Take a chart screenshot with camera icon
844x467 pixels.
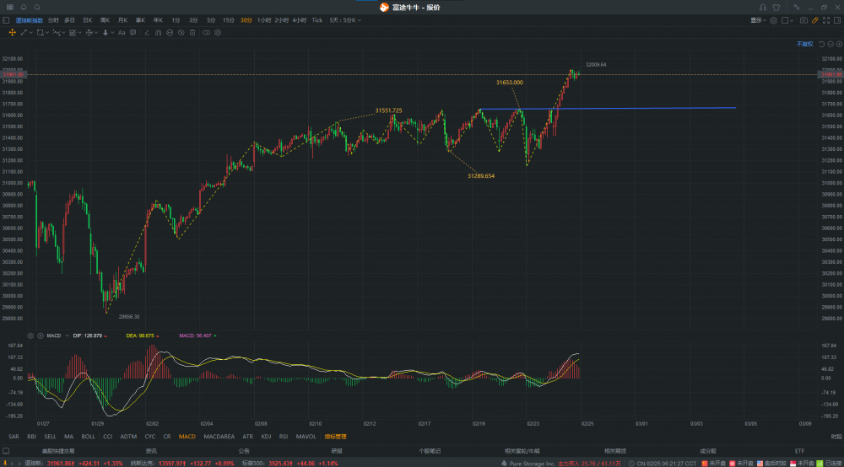click(x=803, y=20)
